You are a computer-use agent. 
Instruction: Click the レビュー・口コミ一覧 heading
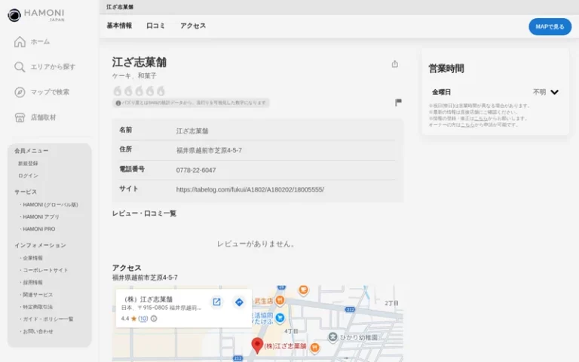coord(144,213)
